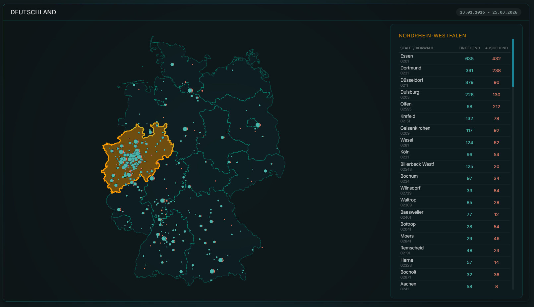Pick the Duisburg row
Screen dimensions: 534x307
454,95
